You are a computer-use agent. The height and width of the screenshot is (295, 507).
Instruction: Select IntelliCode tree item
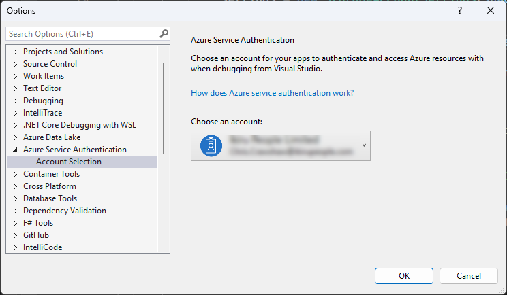point(43,247)
